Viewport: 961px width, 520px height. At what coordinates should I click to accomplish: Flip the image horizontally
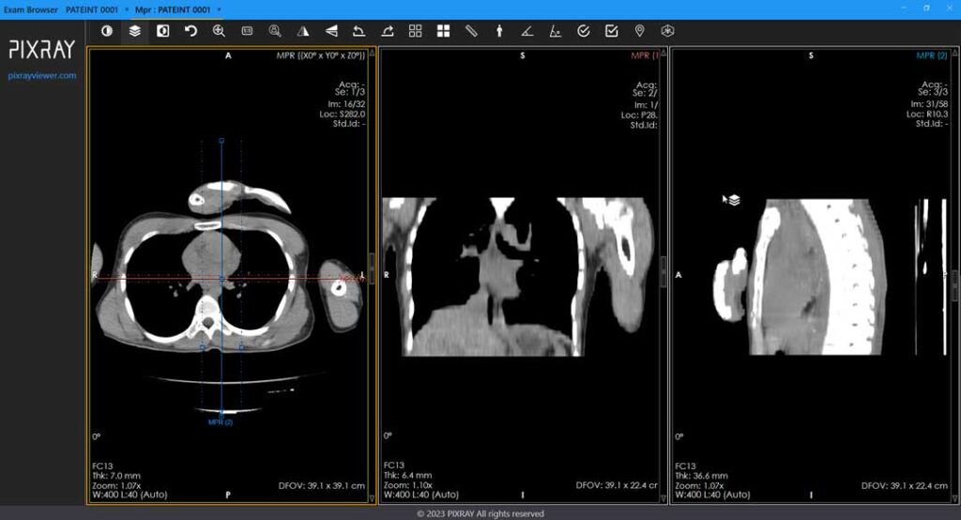pyautogui.click(x=302, y=31)
